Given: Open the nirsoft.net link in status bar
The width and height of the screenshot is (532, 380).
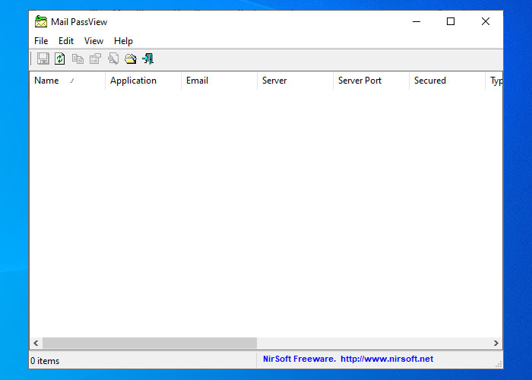Looking at the screenshot, I should [387, 359].
